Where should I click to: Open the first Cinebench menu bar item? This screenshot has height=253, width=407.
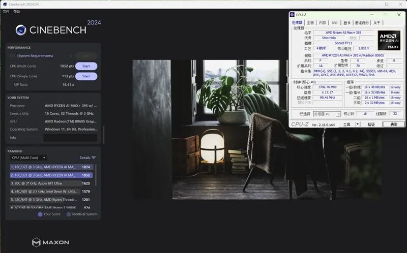[6, 11]
